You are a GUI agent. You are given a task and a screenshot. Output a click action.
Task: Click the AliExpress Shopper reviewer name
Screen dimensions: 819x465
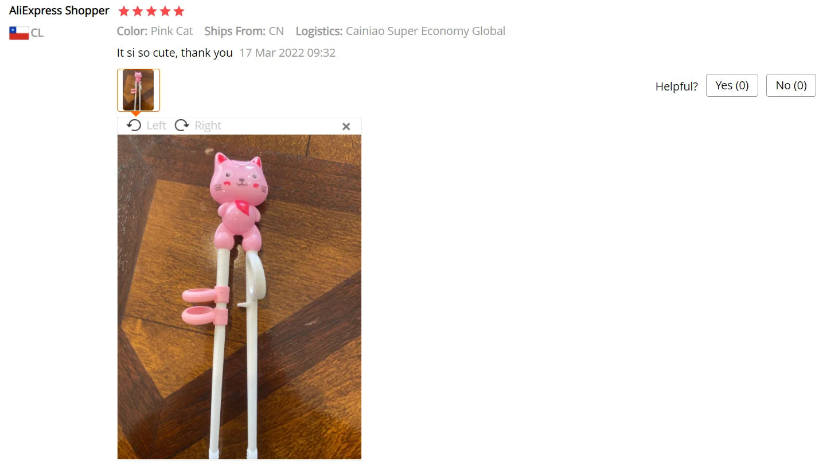click(59, 10)
